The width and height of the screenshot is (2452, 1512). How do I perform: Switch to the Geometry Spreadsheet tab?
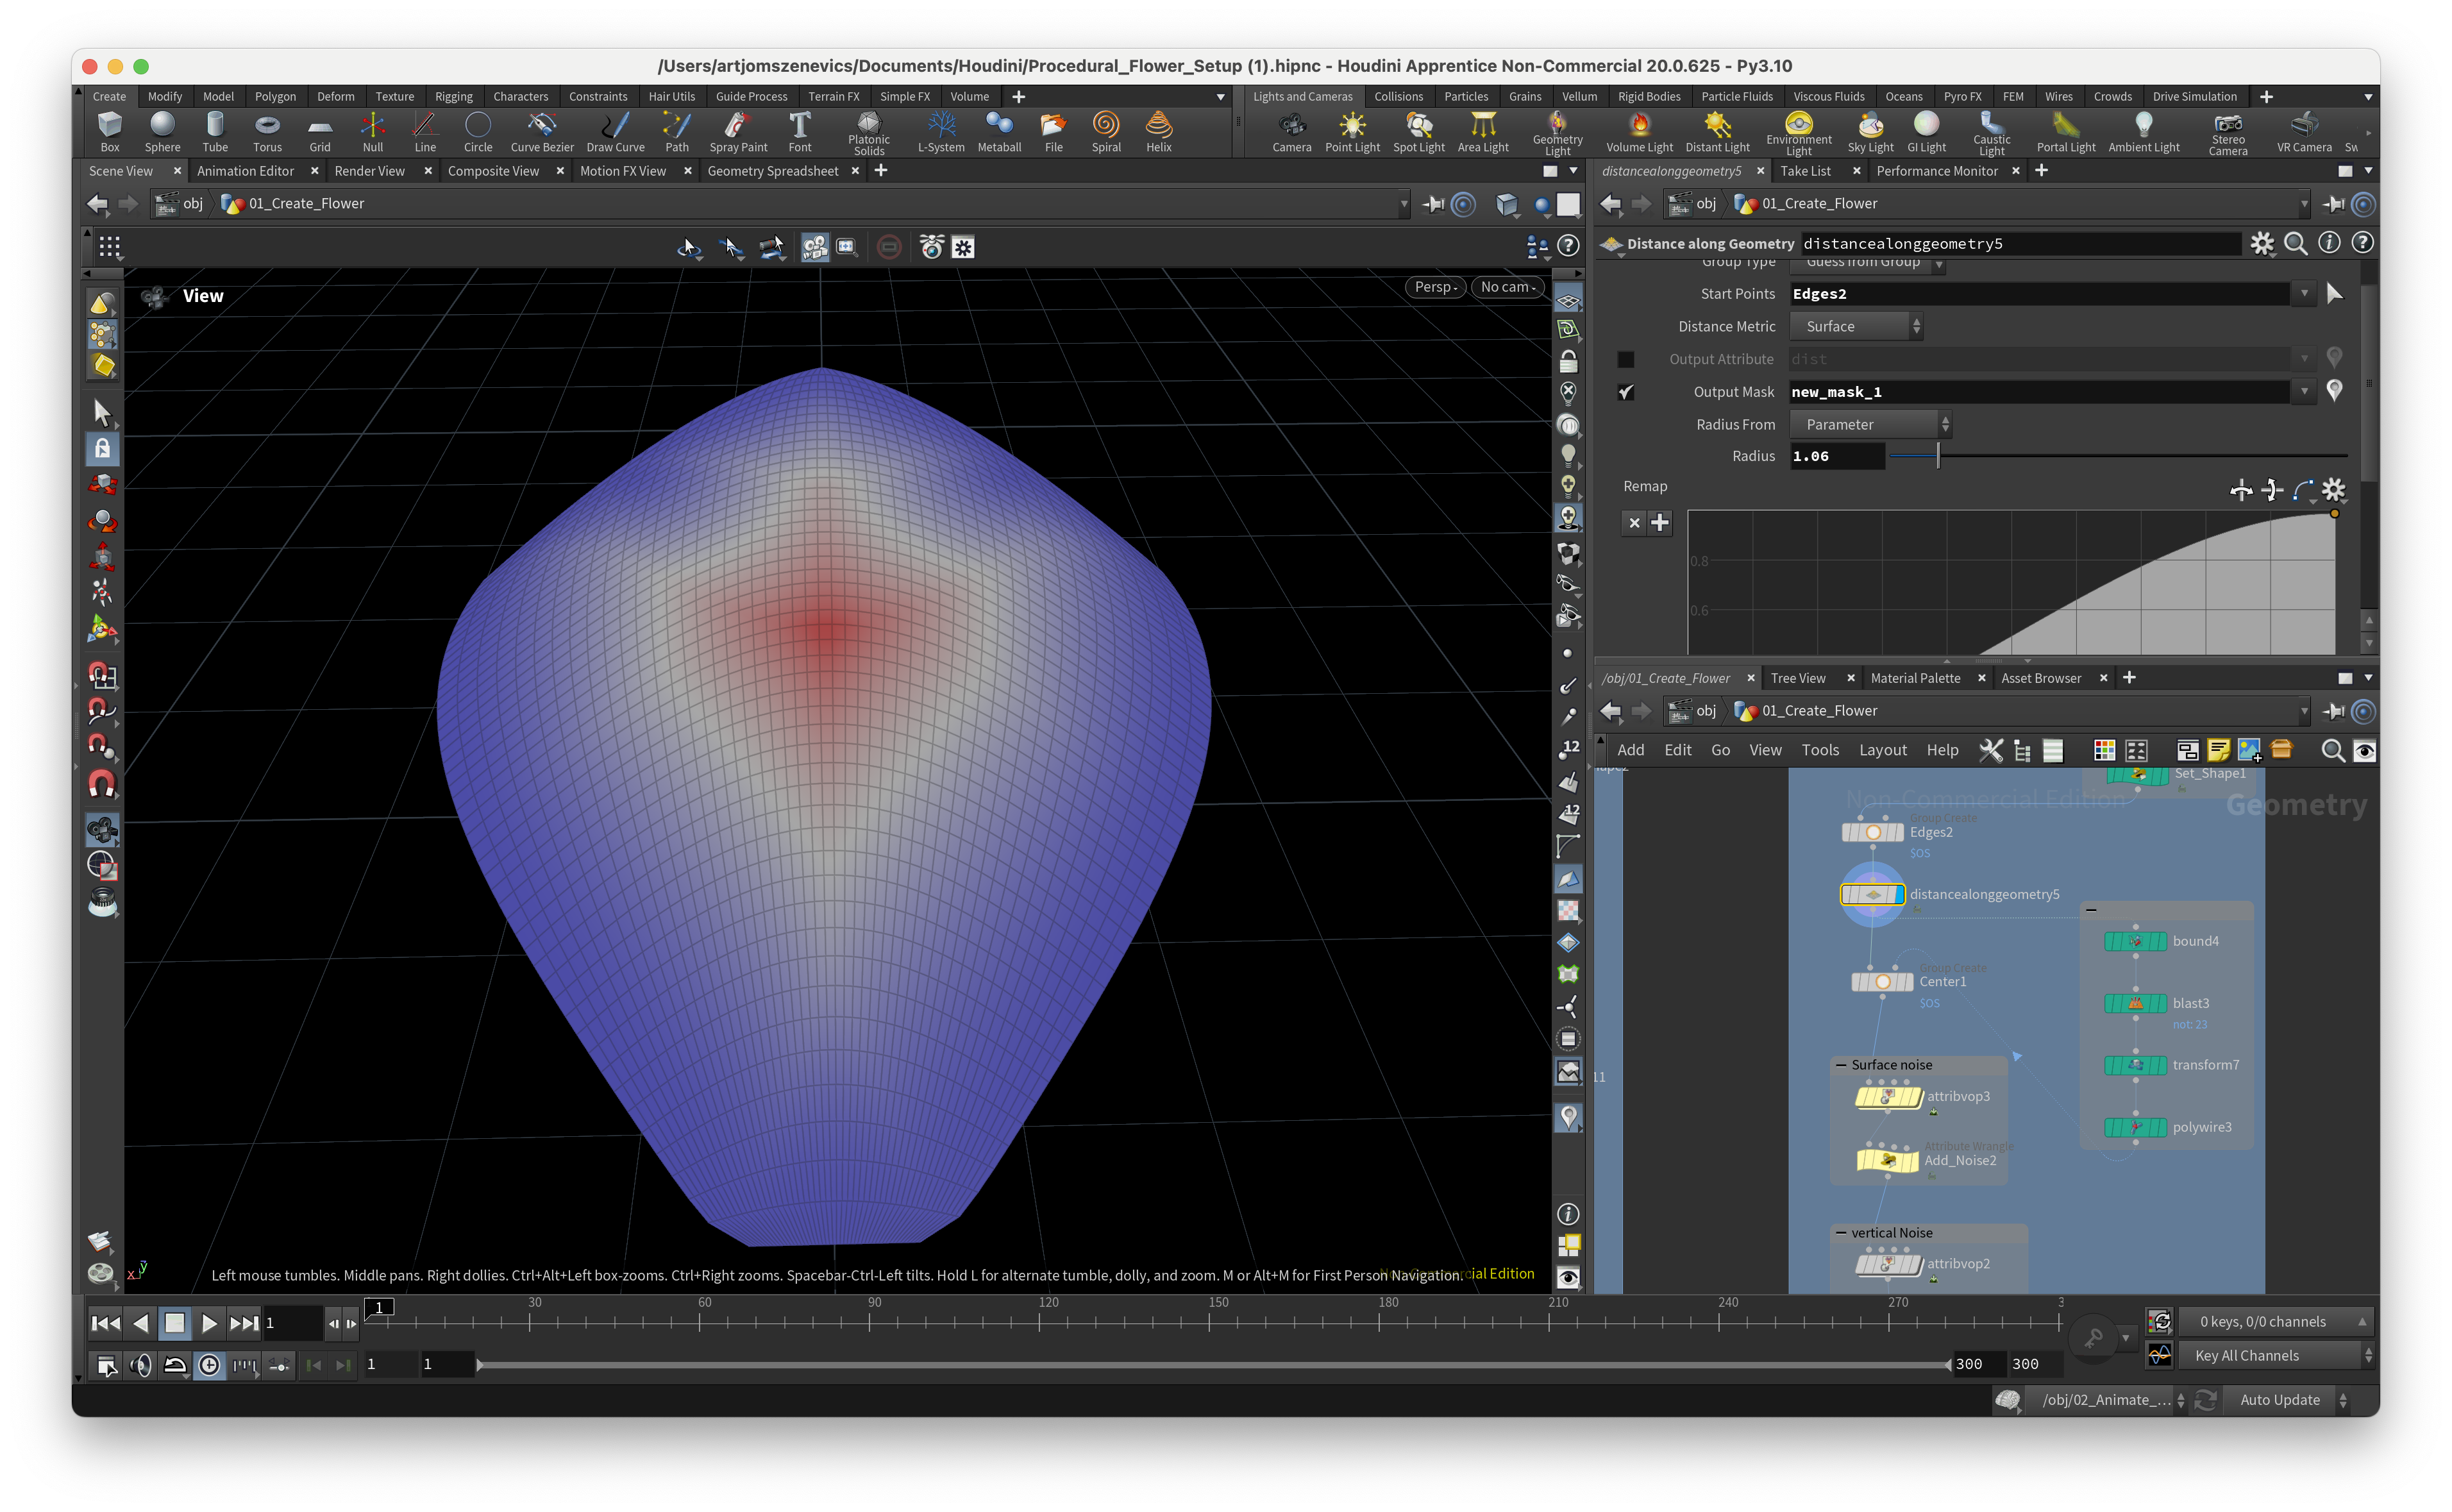coord(772,171)
